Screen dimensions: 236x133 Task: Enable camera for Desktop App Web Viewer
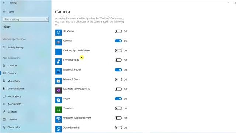coord(118,51)
